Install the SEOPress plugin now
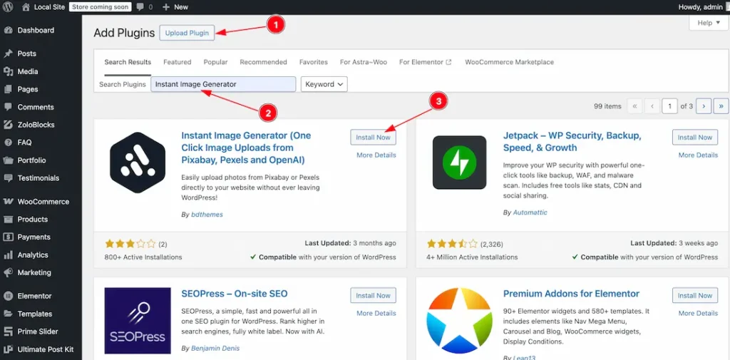Image resolution: width=730 pixels, height=360 pixels. (374, 296)
